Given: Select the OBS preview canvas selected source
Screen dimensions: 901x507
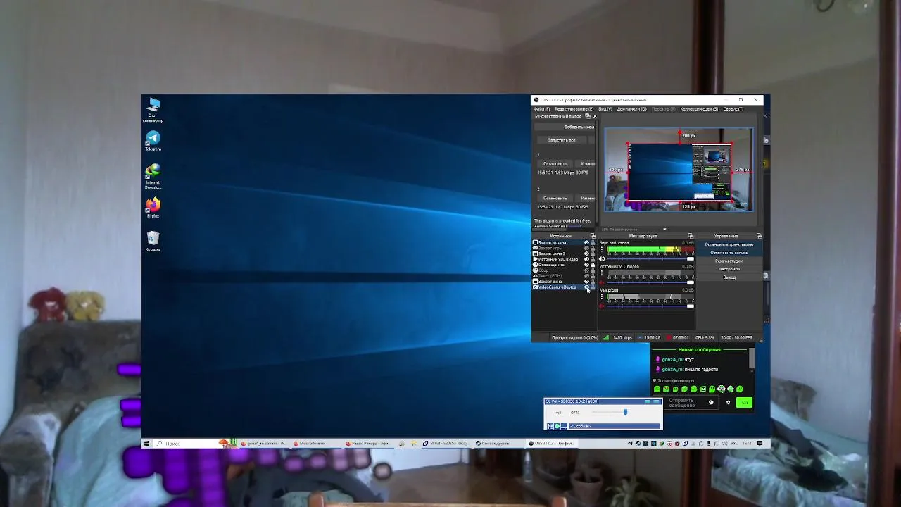Looking at the screenshot, I should pyautogui.click(x=680, y=173).
